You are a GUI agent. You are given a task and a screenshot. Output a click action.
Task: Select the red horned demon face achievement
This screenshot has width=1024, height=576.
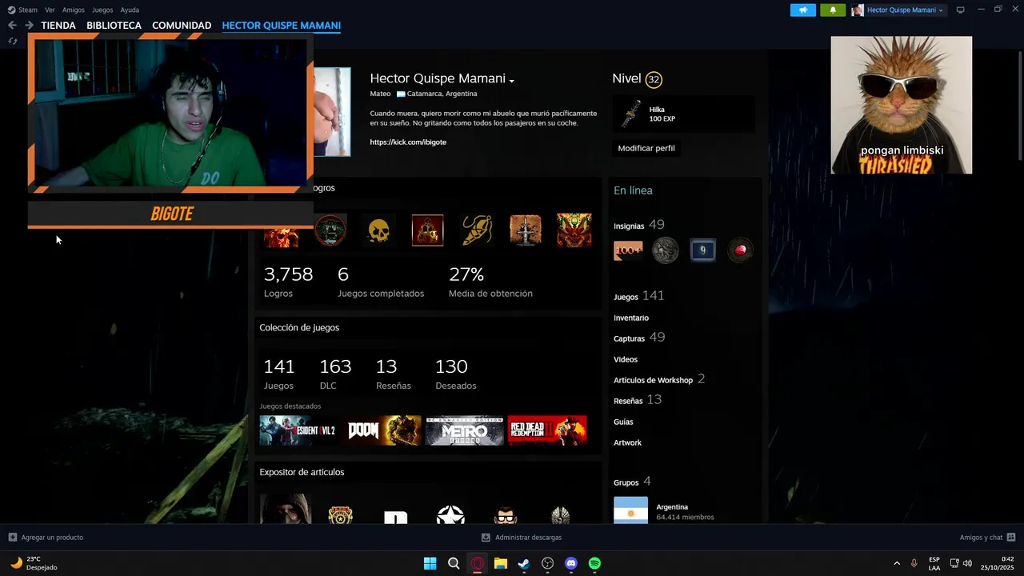[574, 230]
